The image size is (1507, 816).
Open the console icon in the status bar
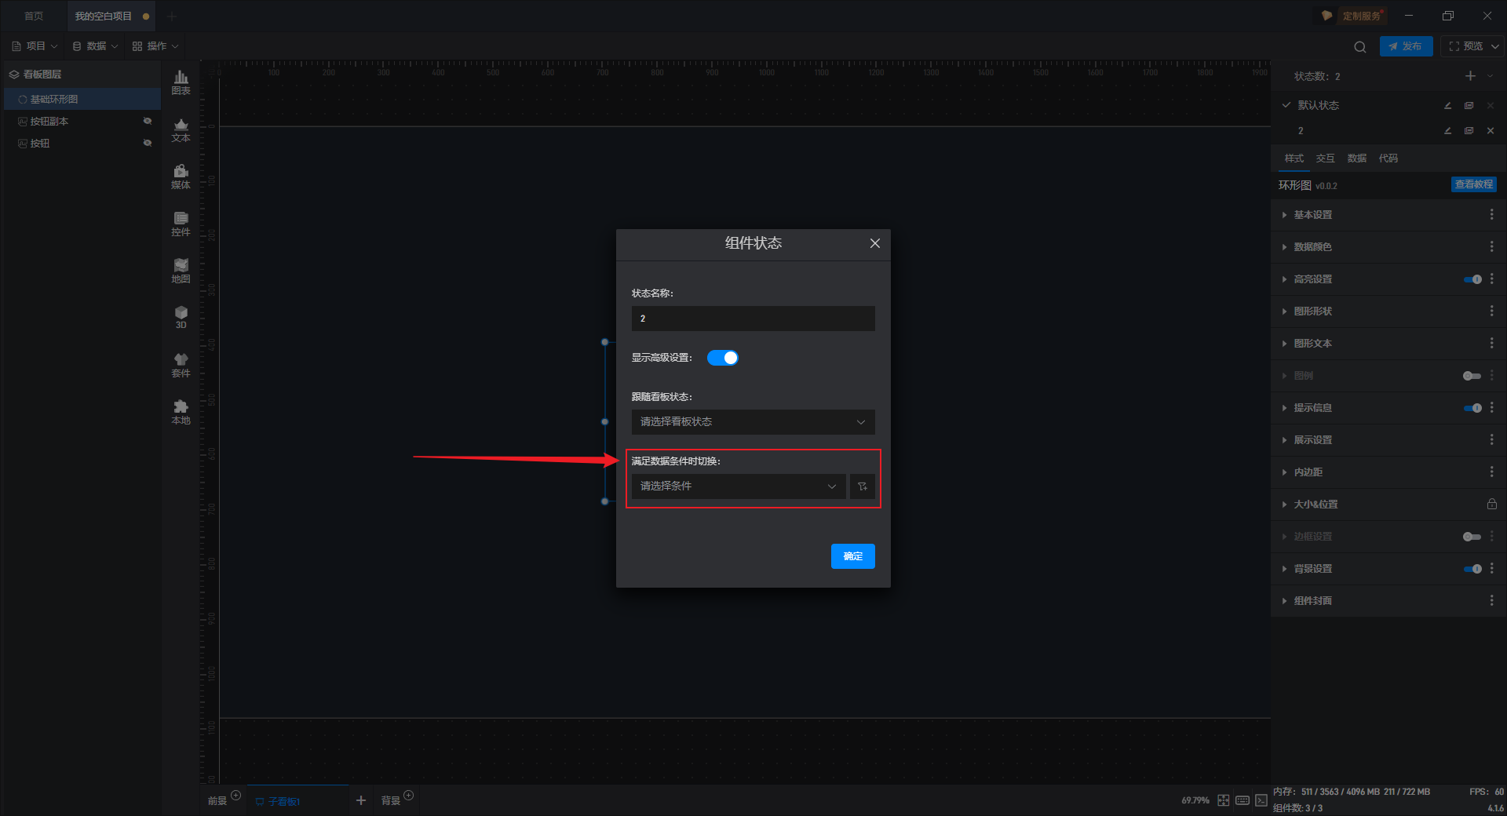1261,800
